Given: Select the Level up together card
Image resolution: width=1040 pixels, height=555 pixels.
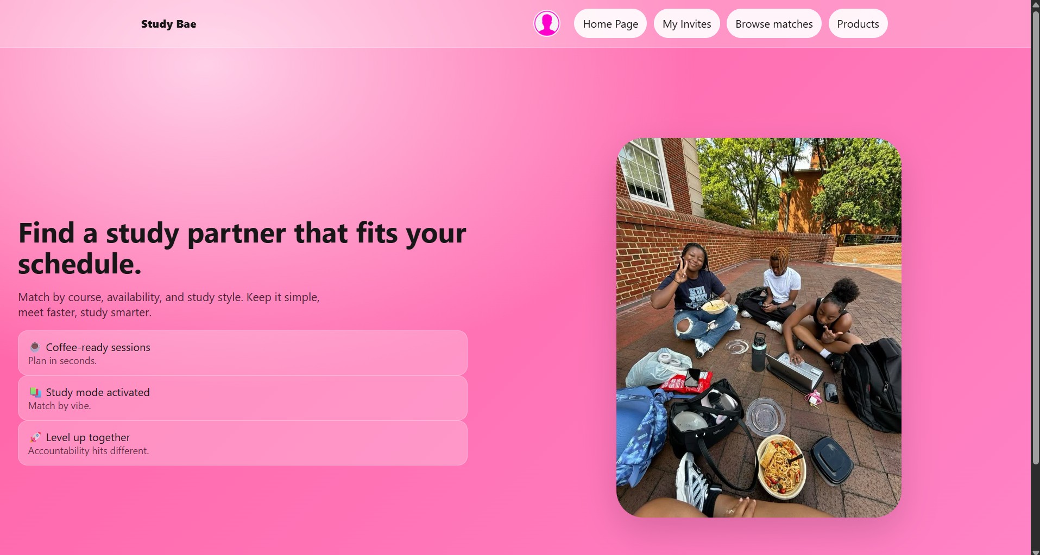Looking at the screenshot, I should pyautogui.click(x=243, y=443).
